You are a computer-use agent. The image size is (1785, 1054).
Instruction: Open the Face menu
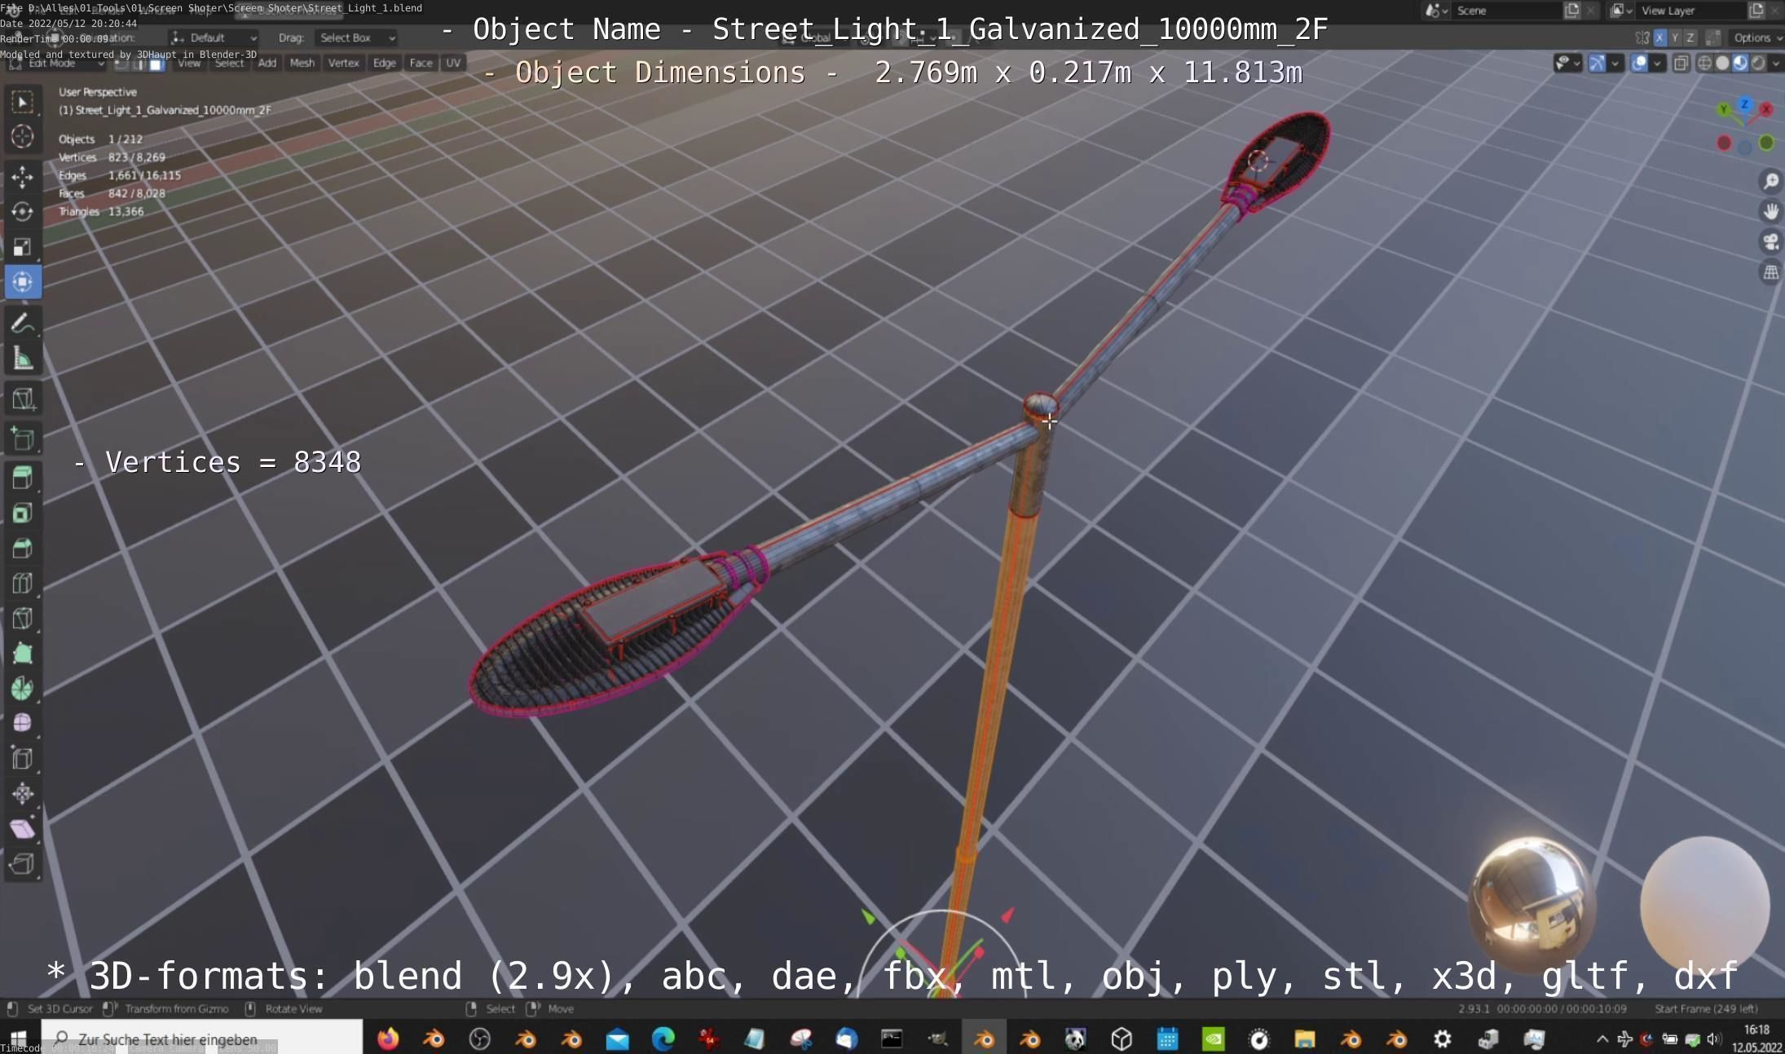coord(421,63)
